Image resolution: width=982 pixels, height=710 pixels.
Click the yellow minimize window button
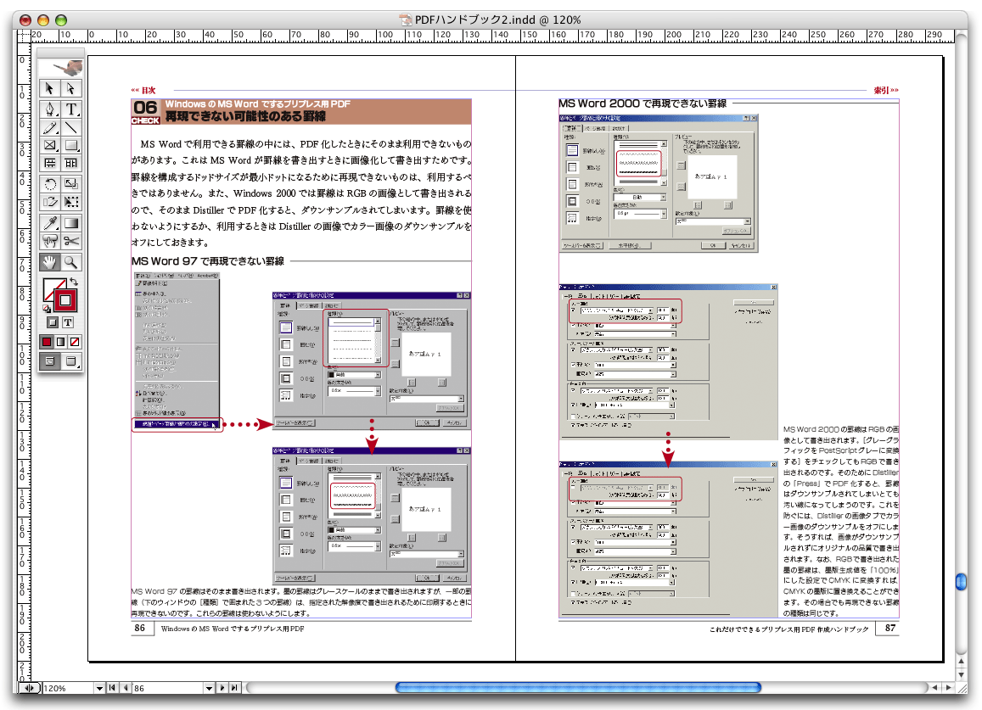[42, 20]
